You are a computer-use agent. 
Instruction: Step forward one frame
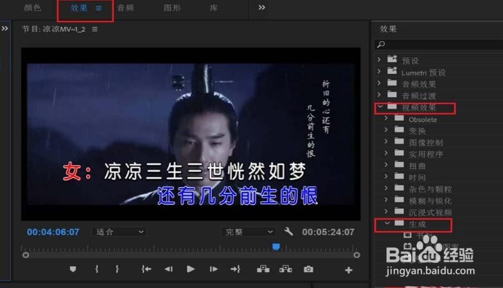(214, 269)
